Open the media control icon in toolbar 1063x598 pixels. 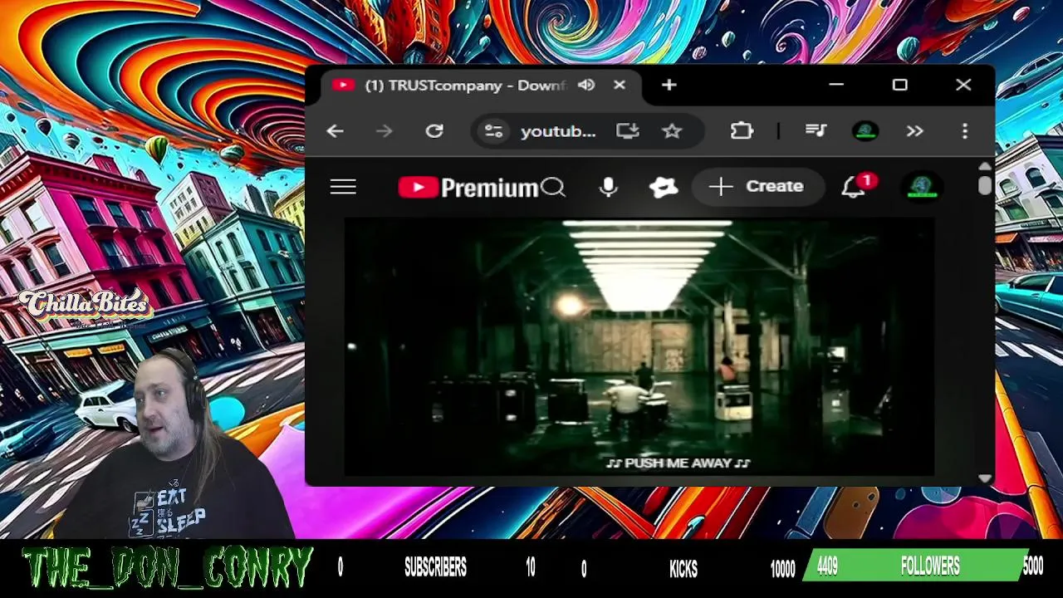(x=816, y=131)
